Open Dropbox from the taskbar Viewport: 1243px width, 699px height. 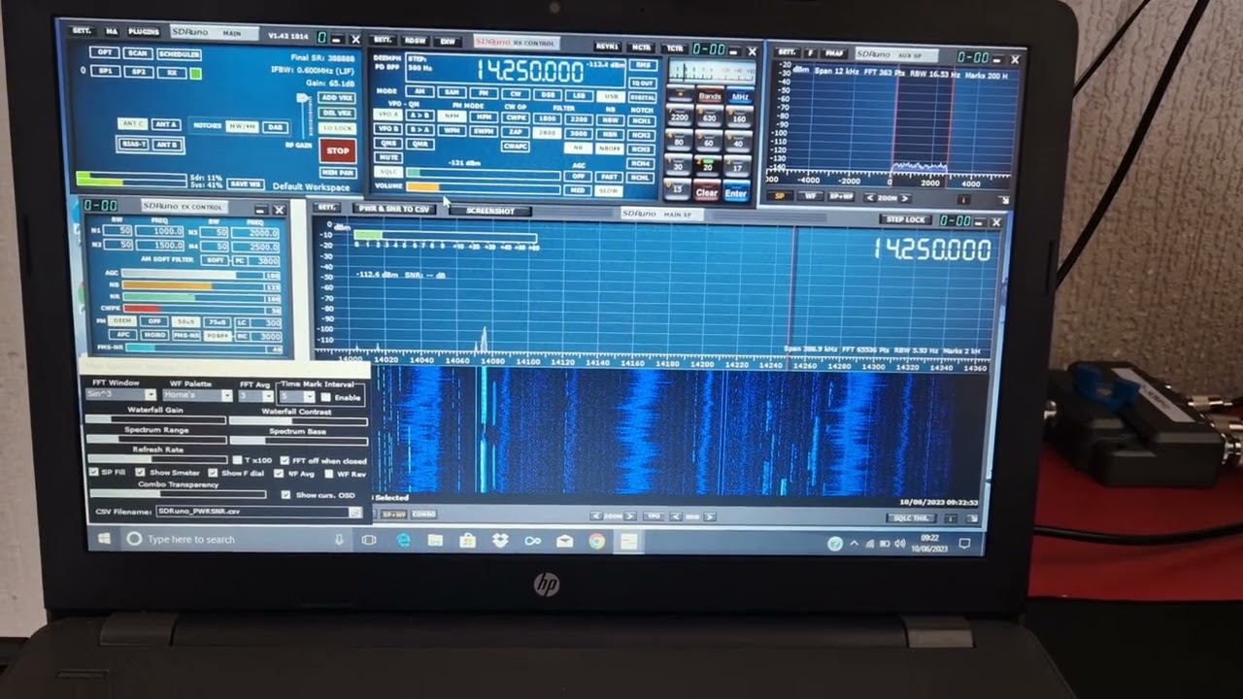click(x=500, y=540)
